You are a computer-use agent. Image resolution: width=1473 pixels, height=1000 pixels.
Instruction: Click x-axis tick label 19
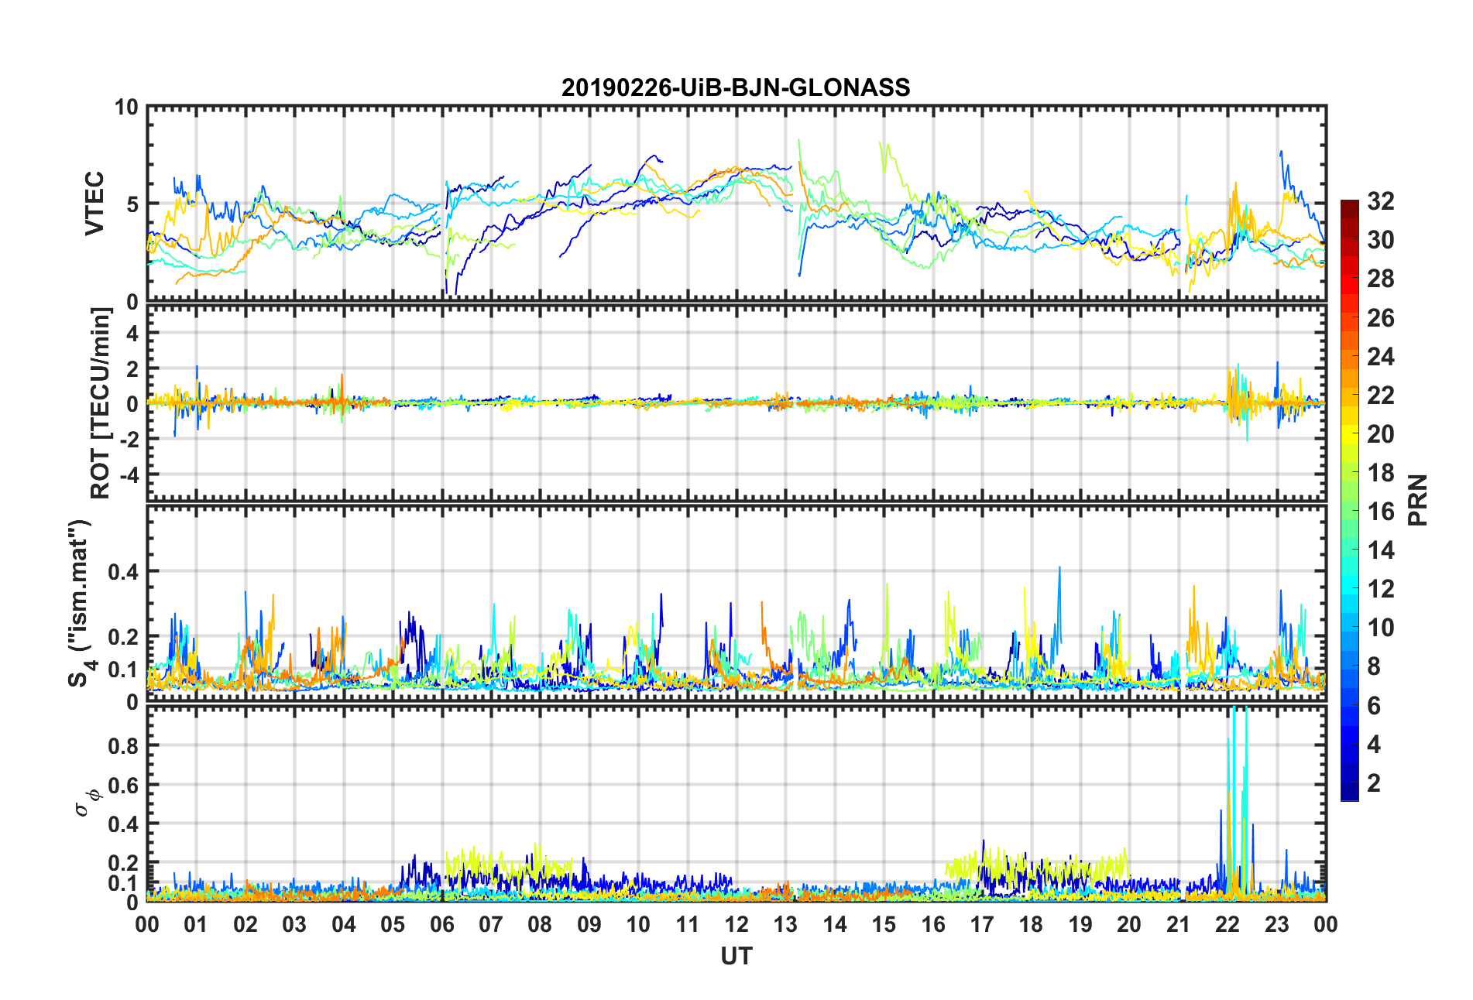1080,924
